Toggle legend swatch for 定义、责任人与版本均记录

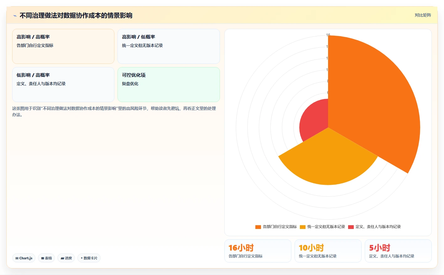click(x=351, y=227)
